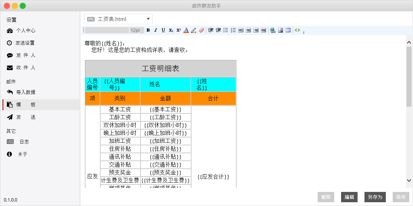
Task: Open the 12pt font size box
Action: tap(137, 30)
